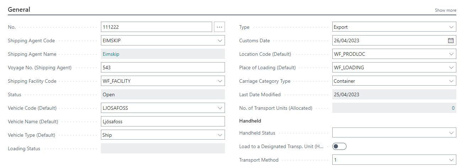
Task: Open the Customs Date calendar picker
Action: tap(451, 40)
